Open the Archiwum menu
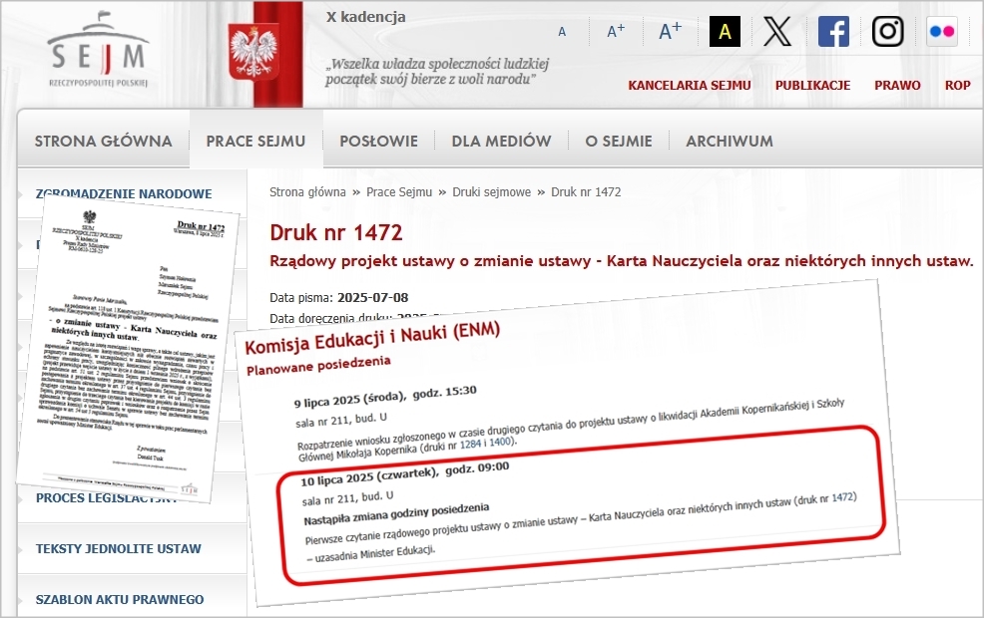 pos(730,141)
